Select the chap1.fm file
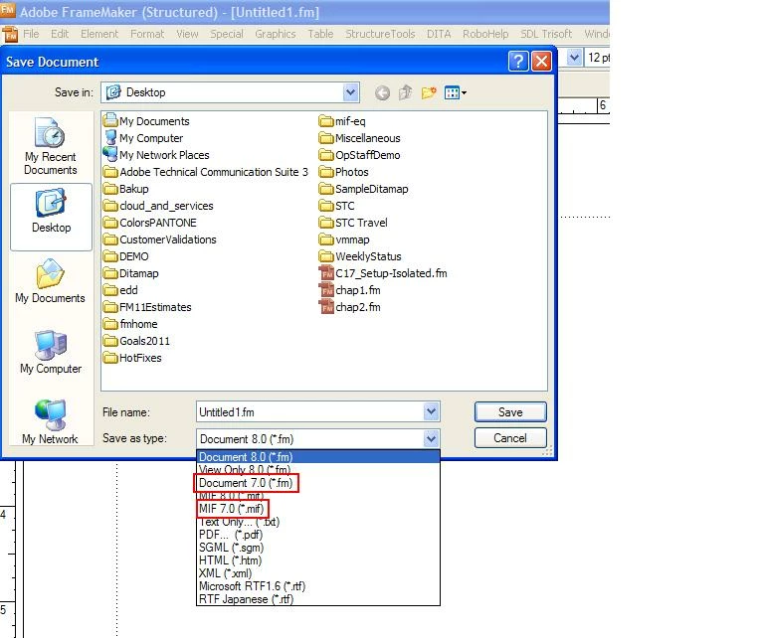 [x=350, y=290]
